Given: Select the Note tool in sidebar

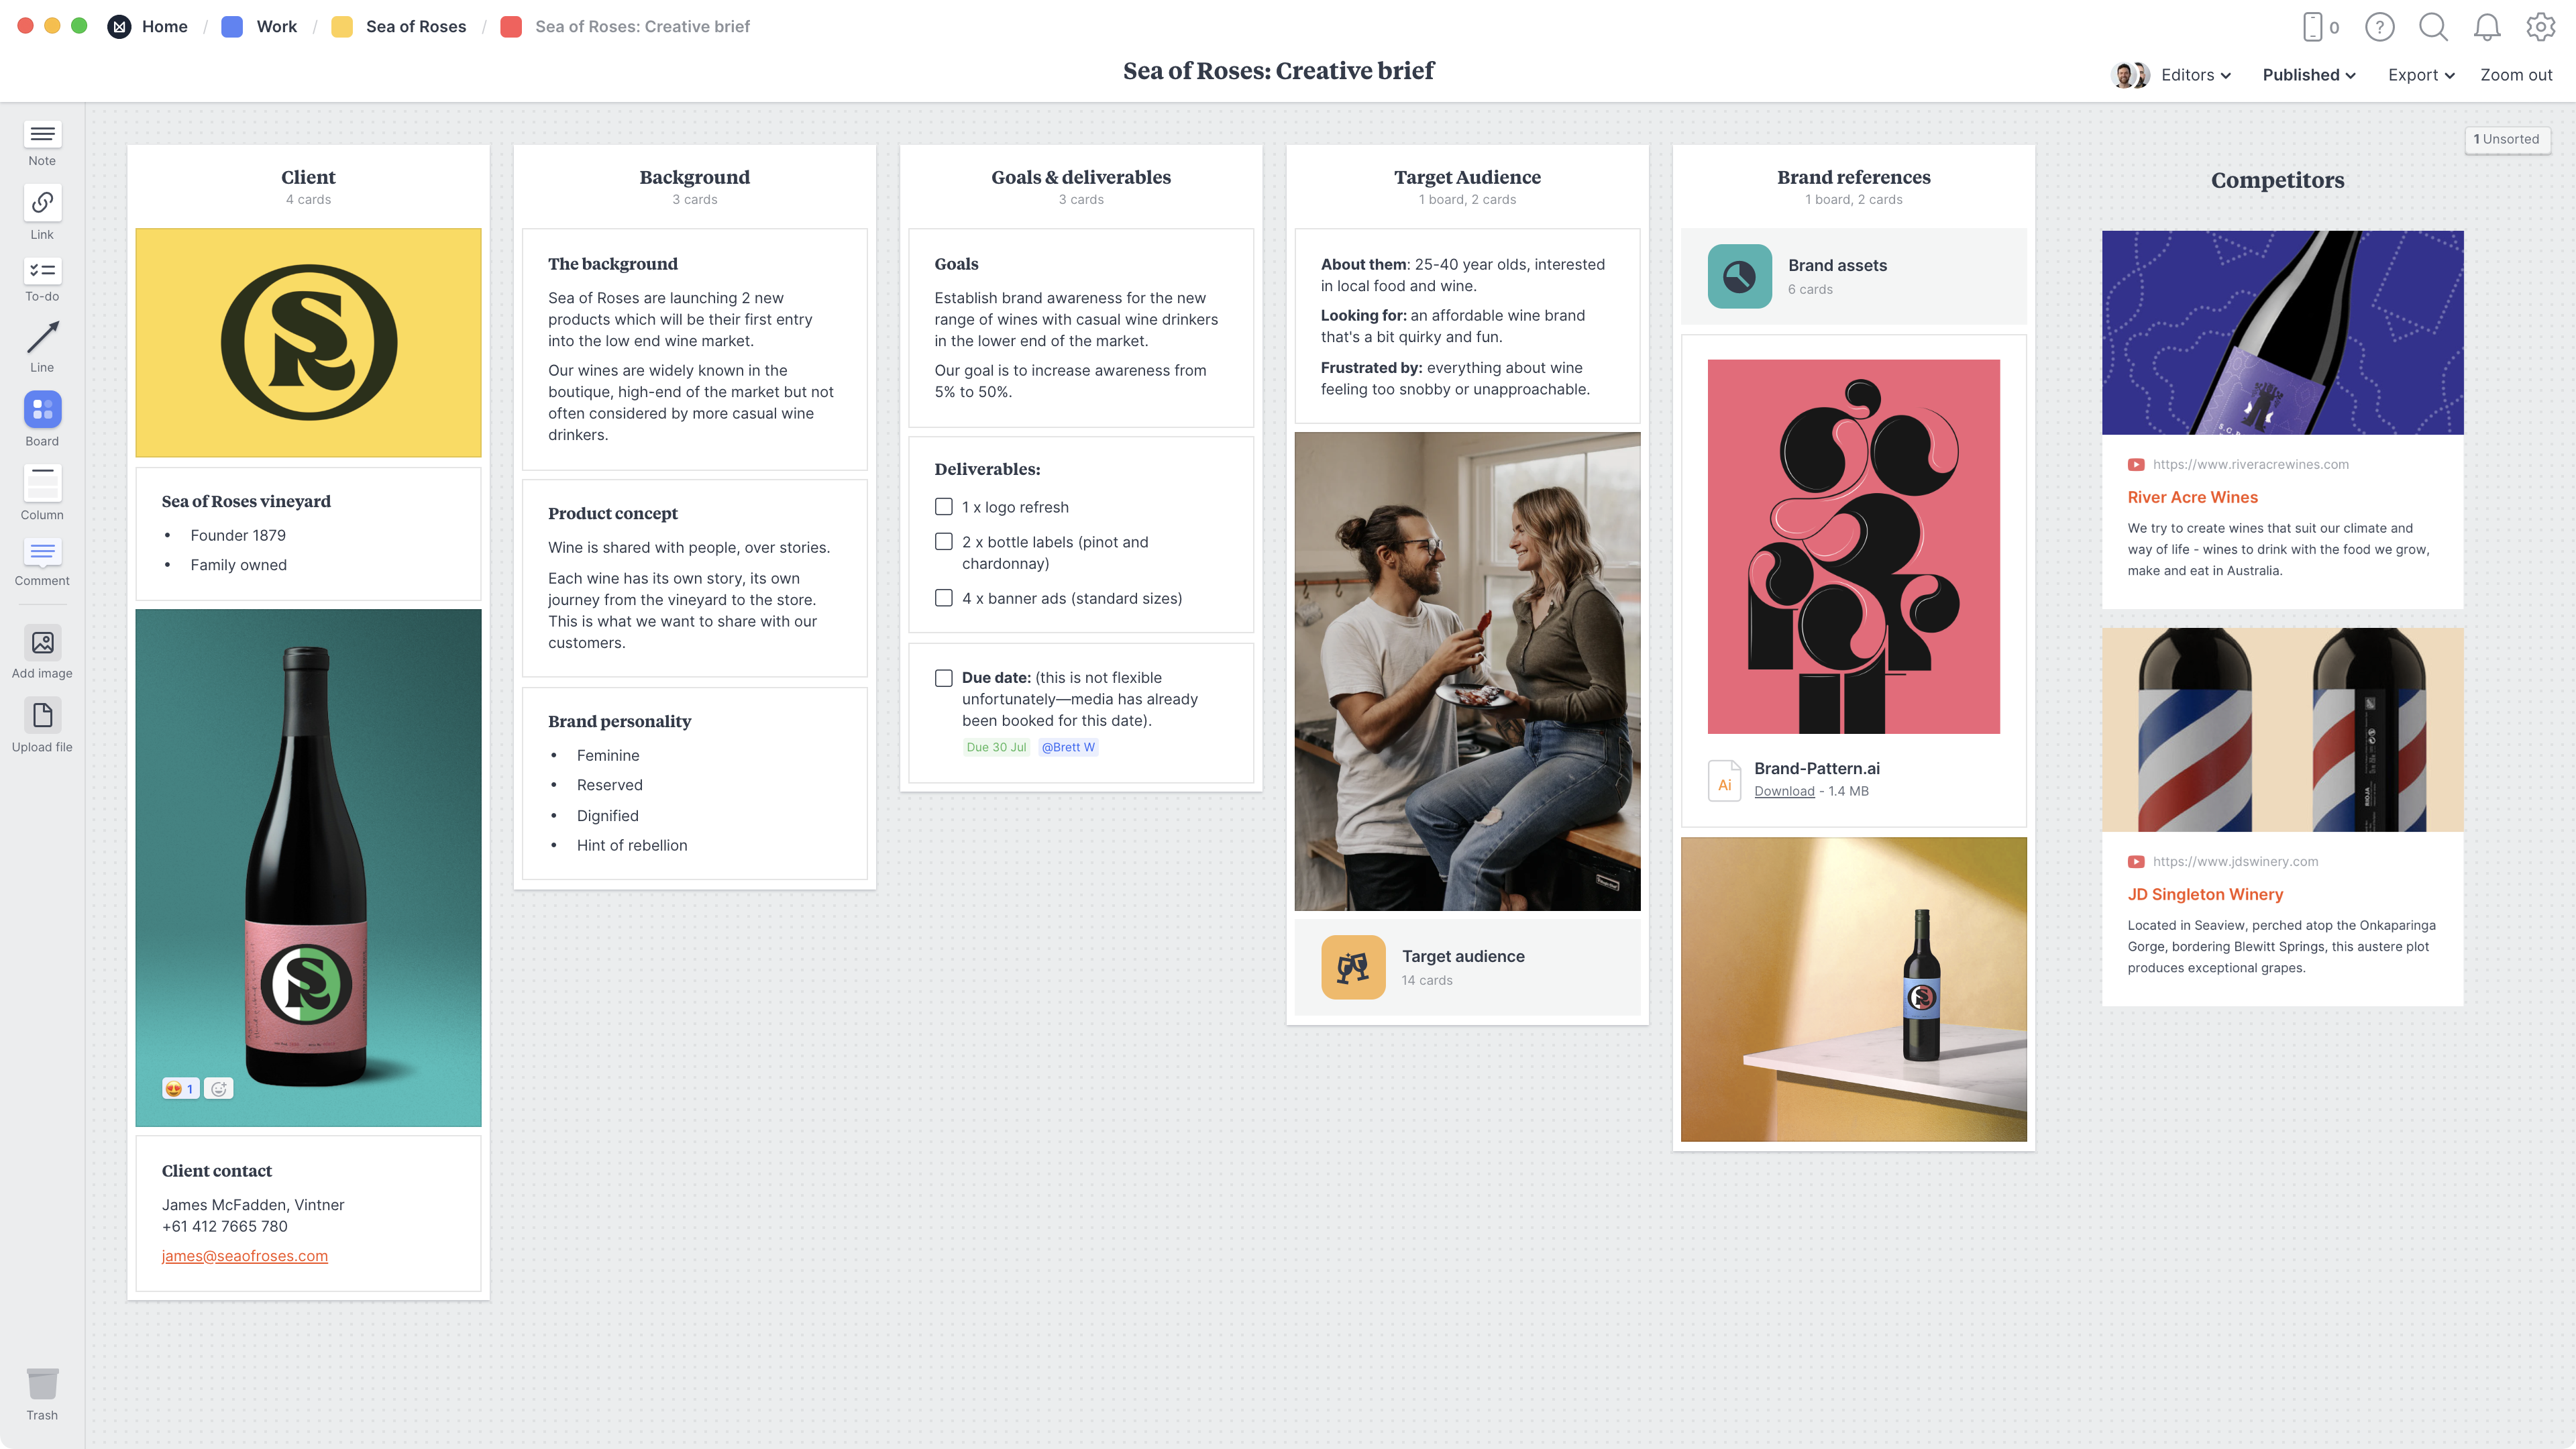Looking at the screenshot, I should (x=42, y=134).
